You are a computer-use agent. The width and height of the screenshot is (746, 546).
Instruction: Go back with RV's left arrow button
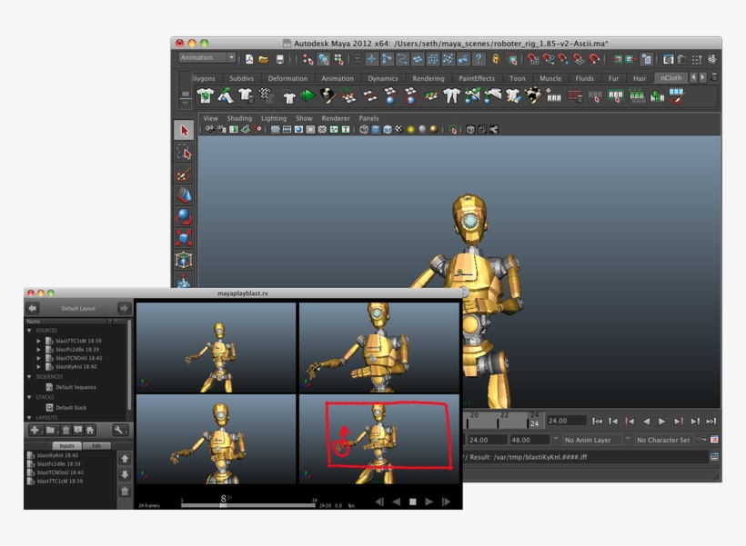tap(33, 308)
